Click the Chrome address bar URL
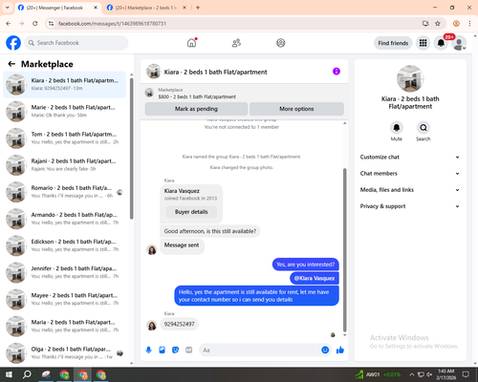Image resolution: width=478 pixels, height=382 pixels. coord(112,24)
